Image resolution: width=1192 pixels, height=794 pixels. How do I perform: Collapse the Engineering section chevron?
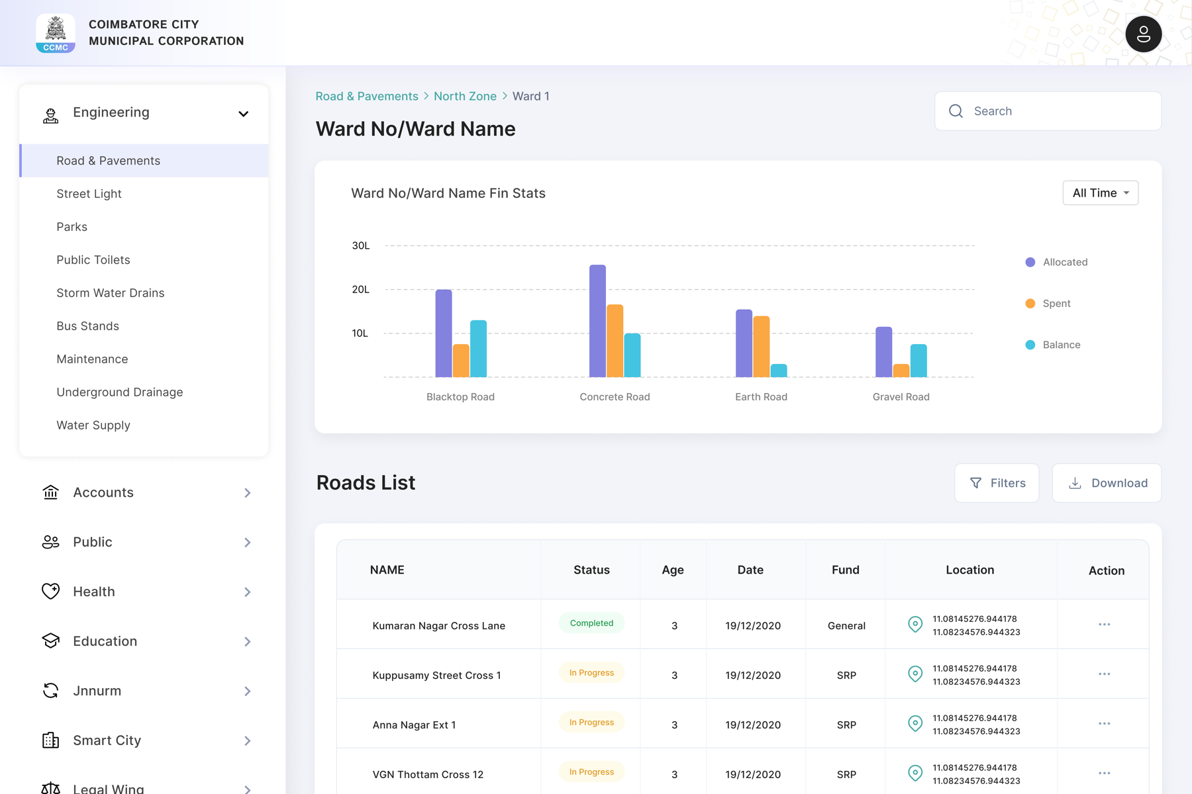pos(244,114)
